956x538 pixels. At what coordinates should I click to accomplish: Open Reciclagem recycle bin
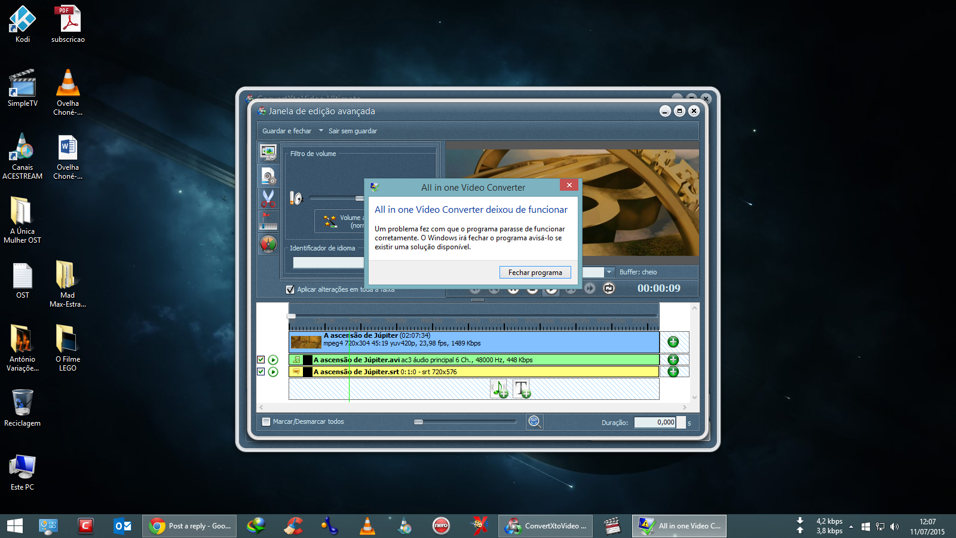coord(23,408)
